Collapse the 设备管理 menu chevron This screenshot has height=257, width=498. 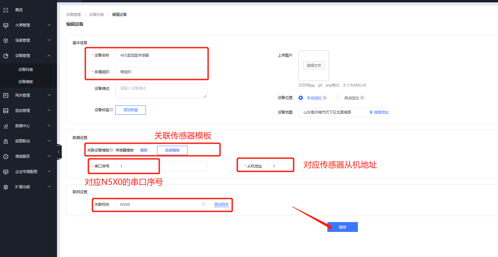[x=49, y=56]
